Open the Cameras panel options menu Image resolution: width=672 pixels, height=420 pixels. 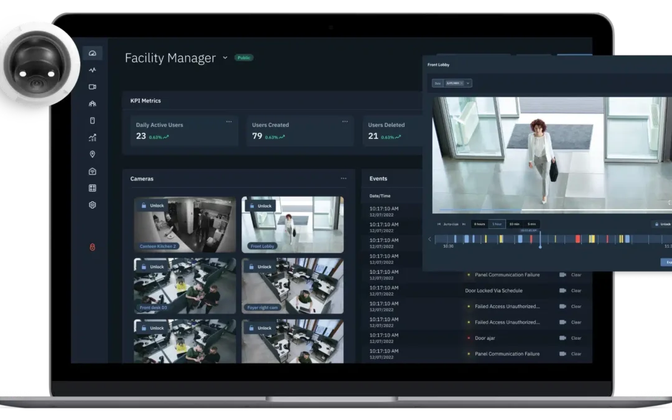(x=343, y=179)
